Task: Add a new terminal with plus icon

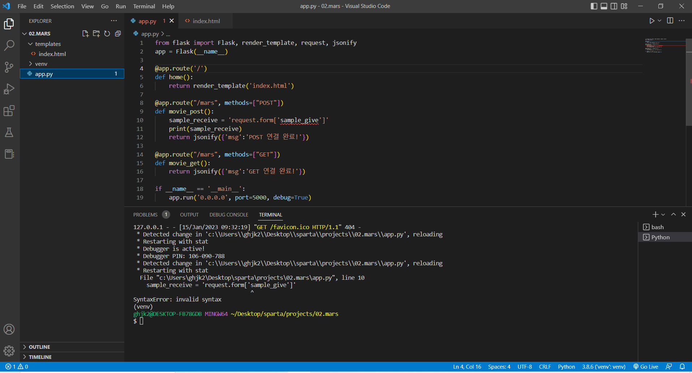Action: pyautogui.click(x=656, y=214)
